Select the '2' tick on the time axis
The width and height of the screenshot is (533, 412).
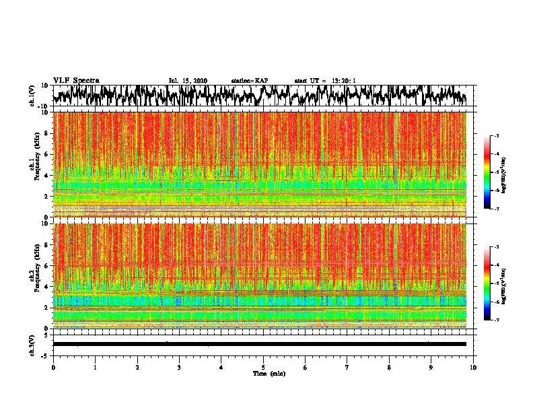point(137,368)
